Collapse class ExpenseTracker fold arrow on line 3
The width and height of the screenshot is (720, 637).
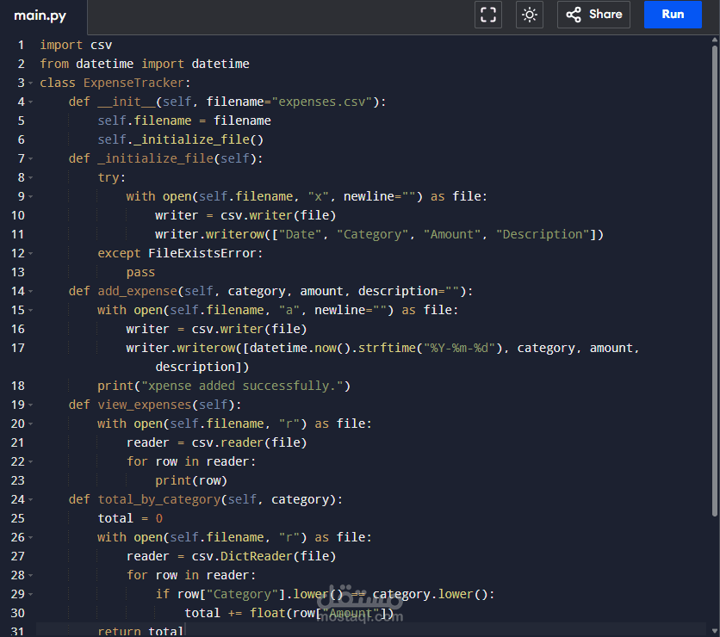tap(31, 83)
